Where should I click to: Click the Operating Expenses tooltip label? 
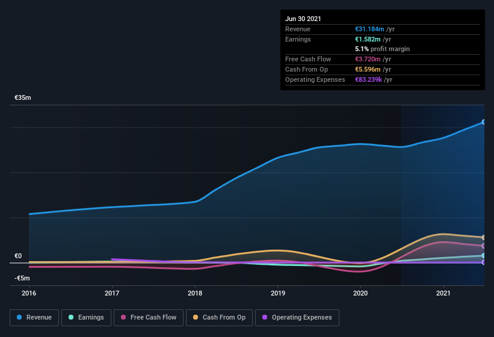pos(315,79)
